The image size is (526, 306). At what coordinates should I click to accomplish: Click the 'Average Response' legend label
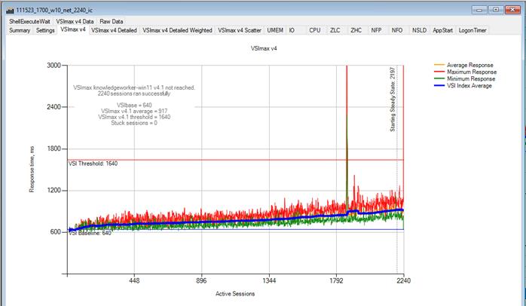[470, 65]
